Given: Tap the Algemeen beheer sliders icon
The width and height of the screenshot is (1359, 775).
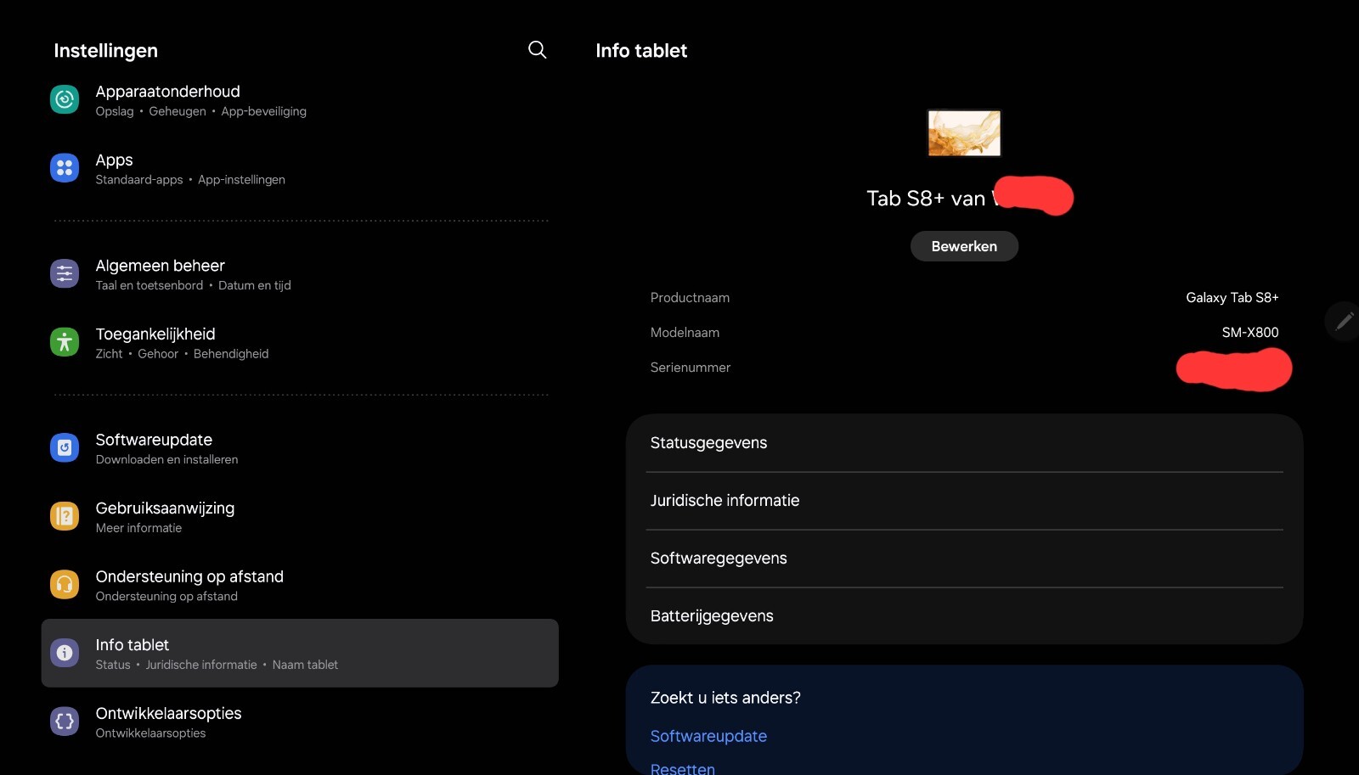Looking at the screenshot, I should (65, 273).
